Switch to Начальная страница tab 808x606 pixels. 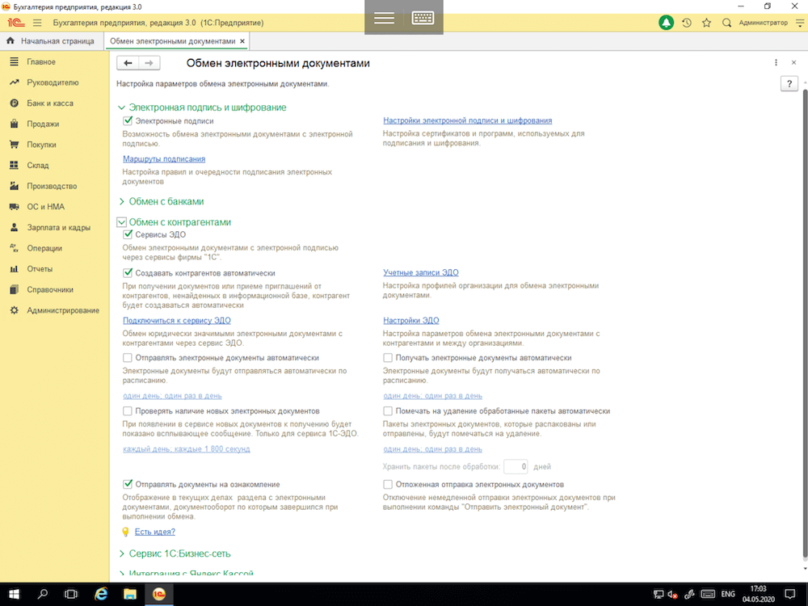point(57,40)
